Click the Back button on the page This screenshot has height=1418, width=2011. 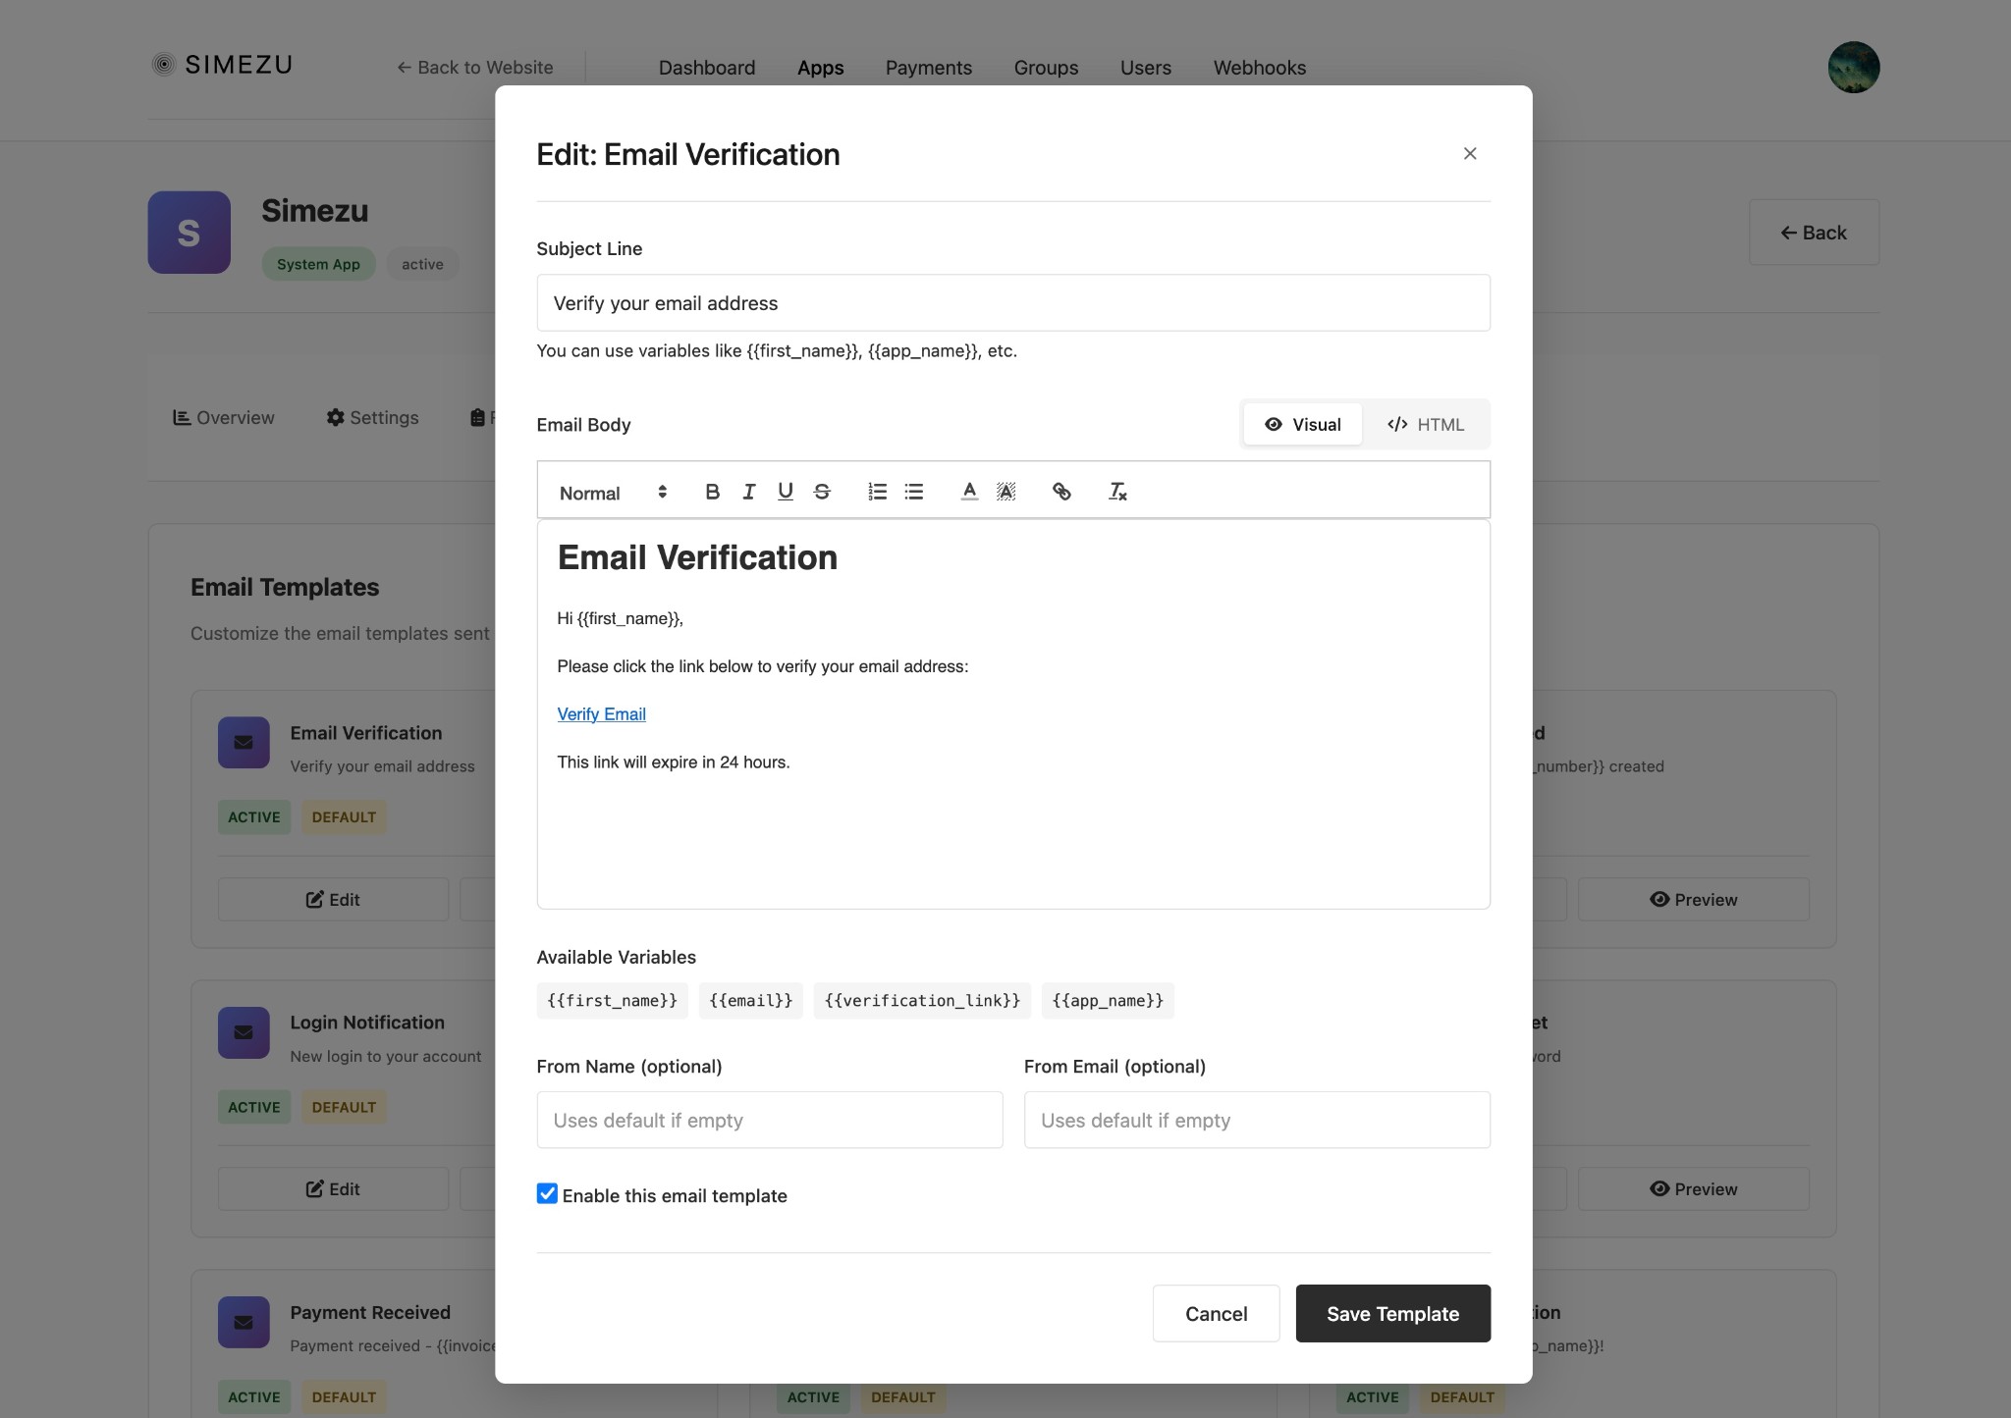pos(1814,233)
